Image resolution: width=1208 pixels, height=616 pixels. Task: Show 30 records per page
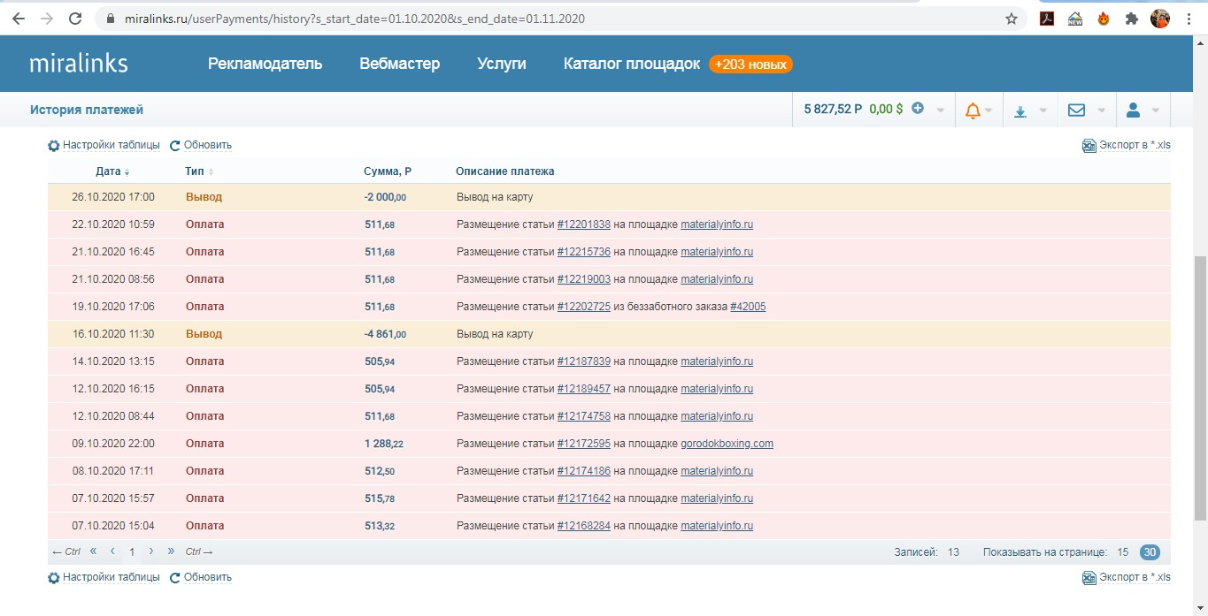click(x=1150, y=552)
